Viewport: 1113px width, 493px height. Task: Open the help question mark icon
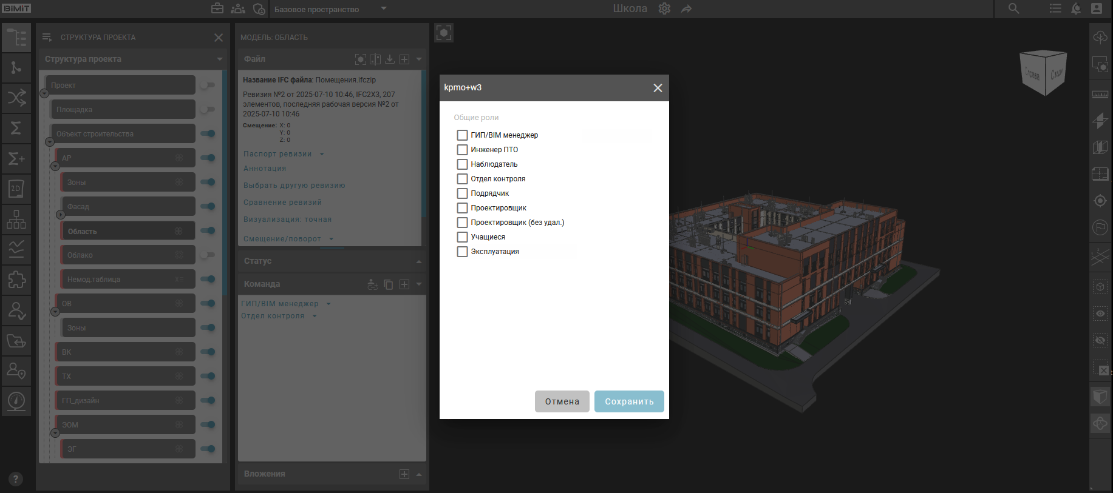[16, 478]
